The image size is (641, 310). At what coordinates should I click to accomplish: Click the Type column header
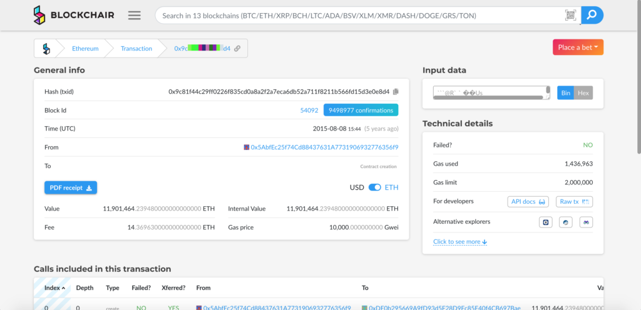113,287
